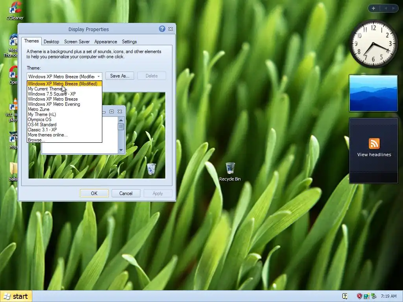This screenshot has height=302, width=403.
Task: Go to the Settings tab
Action: [x=129, y=42]
